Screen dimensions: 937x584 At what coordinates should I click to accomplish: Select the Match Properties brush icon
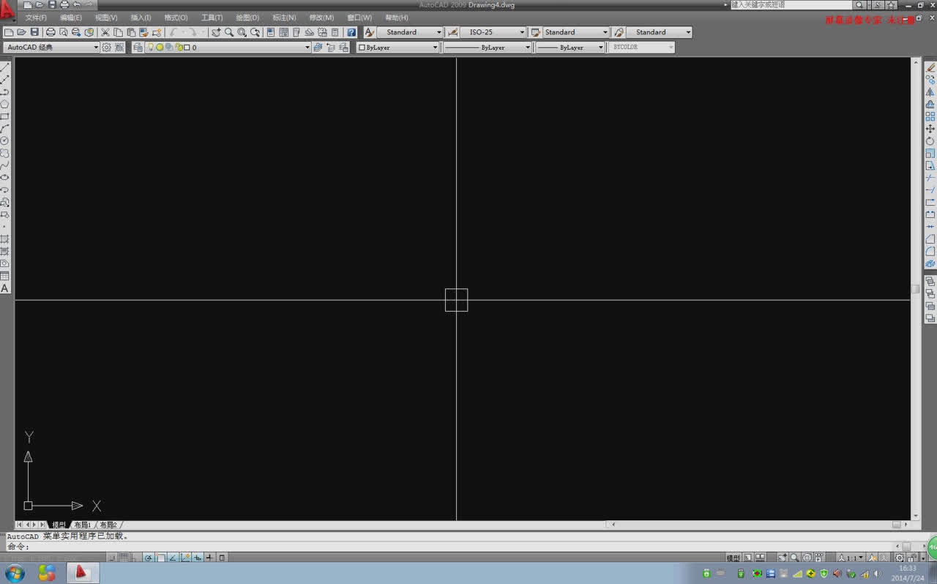(143, 32)
